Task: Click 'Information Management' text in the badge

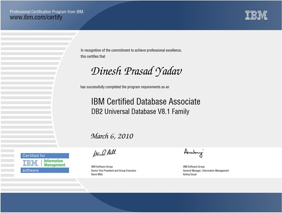Action: (x=55, y=163)
